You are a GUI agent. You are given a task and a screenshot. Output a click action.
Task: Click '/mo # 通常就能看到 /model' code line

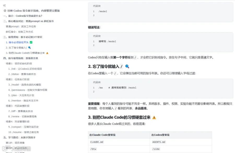coord(117,88)
